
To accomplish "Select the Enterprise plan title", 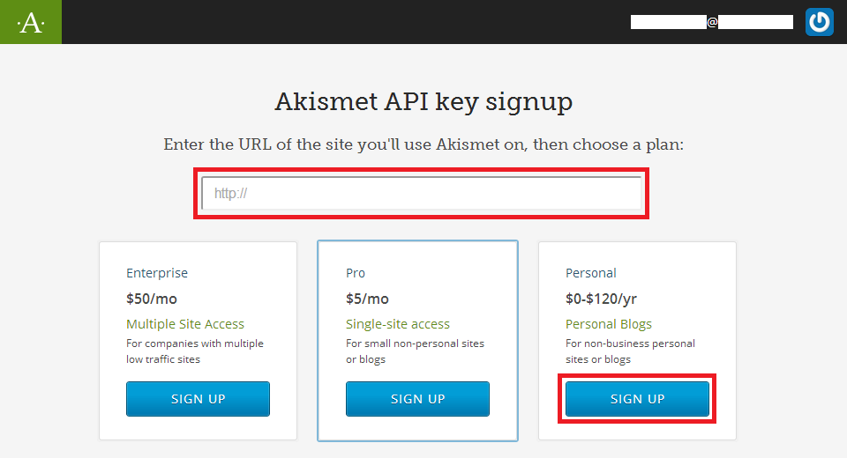I will click(157, 273).
